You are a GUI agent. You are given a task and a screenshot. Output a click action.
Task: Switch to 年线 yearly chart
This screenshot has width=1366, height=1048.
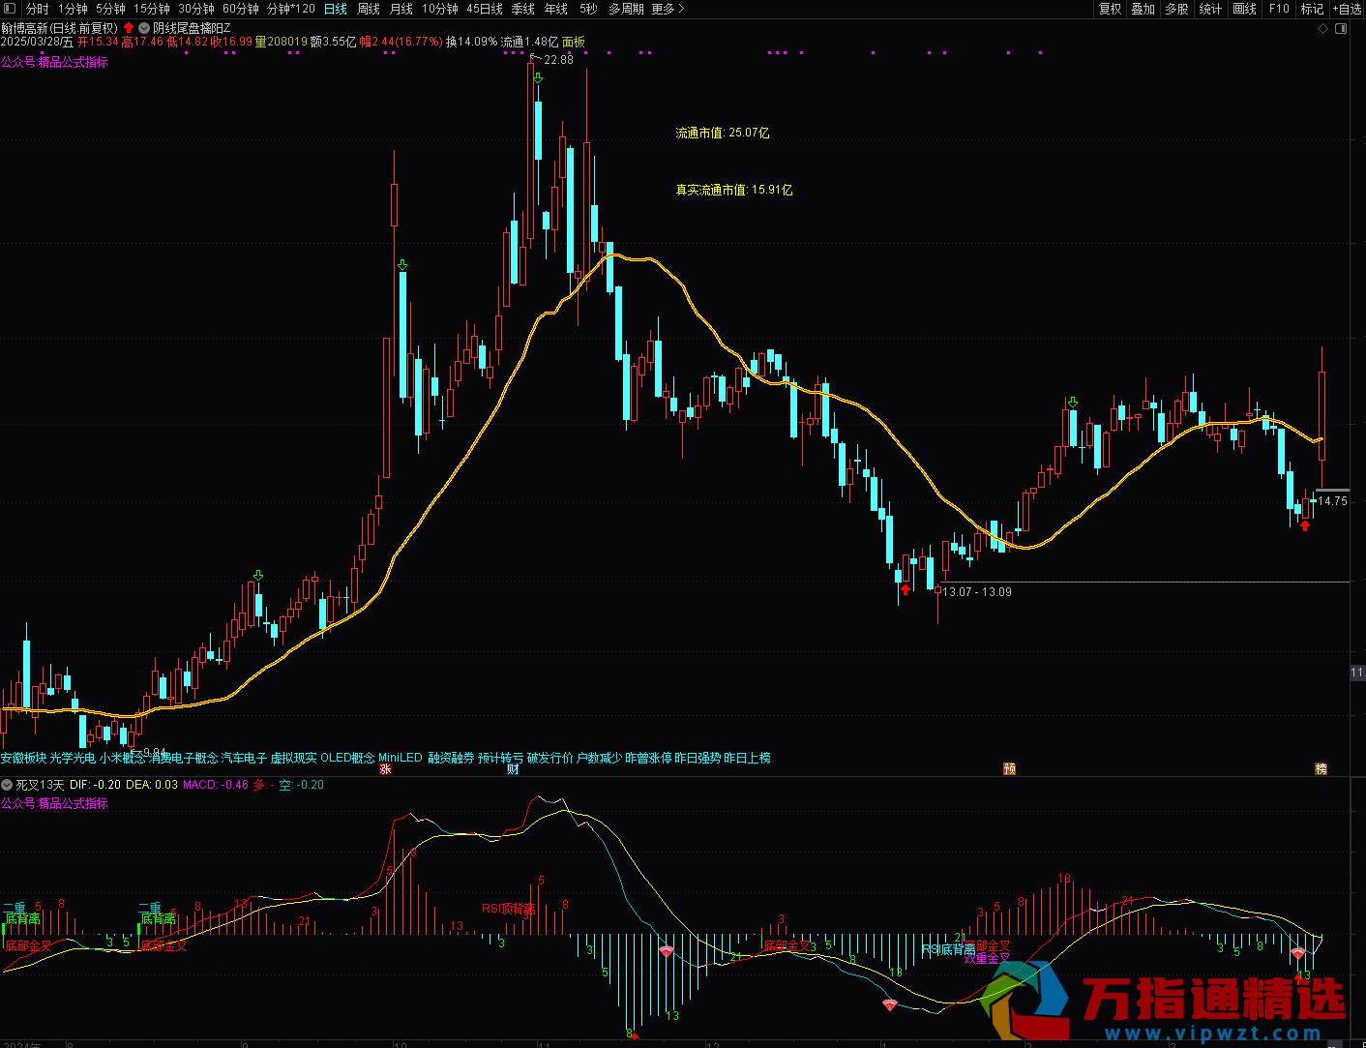pyautogui.click(x=556, y=9)
